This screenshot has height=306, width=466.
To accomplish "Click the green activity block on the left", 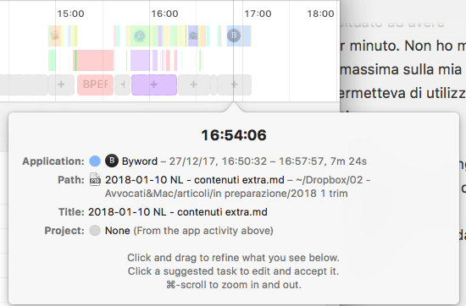I will [52, 61].
